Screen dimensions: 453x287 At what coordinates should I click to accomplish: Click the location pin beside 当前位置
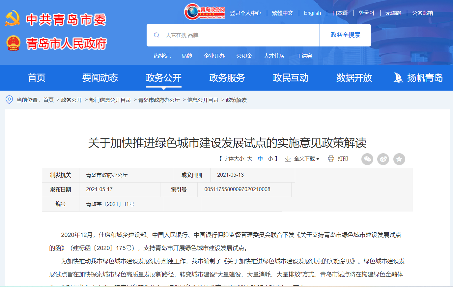coord(9,100)
